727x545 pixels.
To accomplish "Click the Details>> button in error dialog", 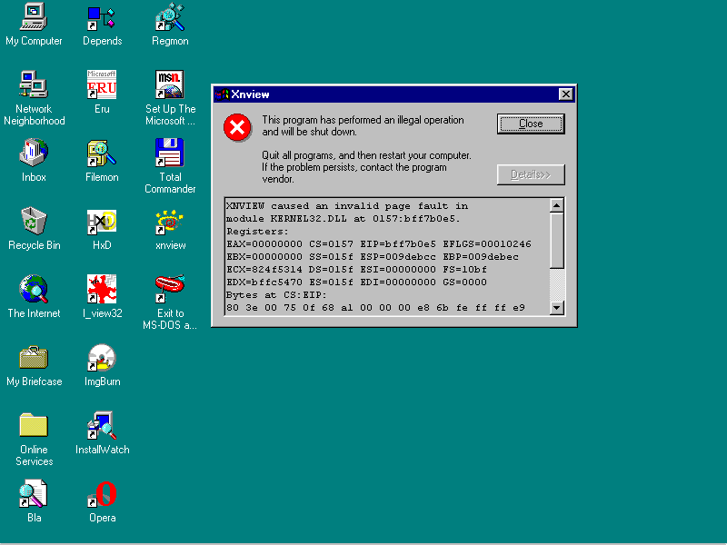I will 531,174.
